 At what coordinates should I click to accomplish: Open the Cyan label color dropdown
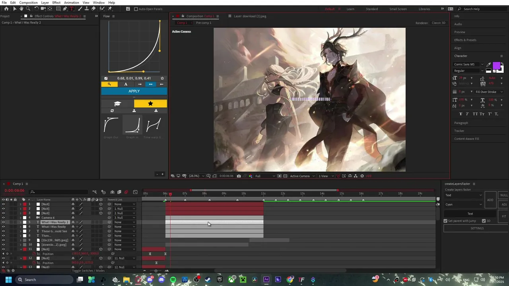pos(463,205)
